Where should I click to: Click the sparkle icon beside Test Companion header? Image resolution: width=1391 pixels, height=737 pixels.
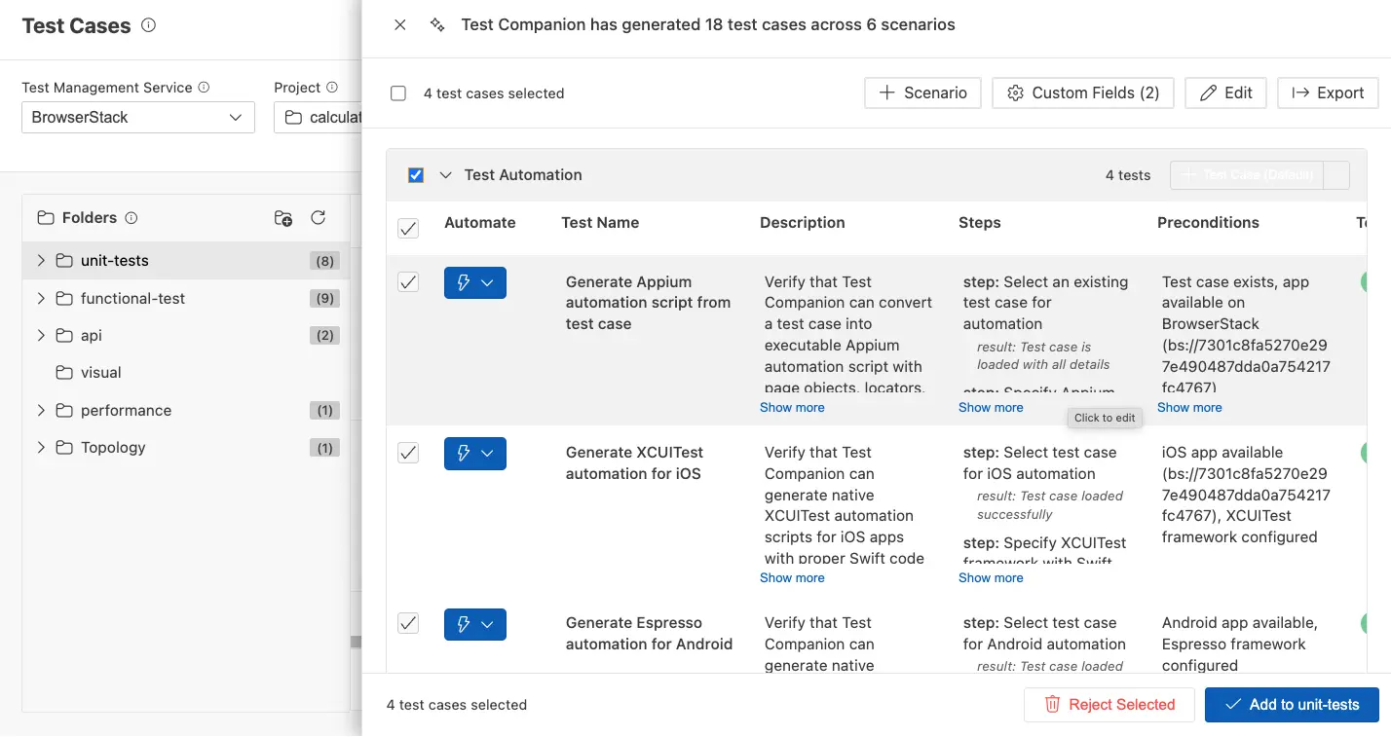click(435, 24)
